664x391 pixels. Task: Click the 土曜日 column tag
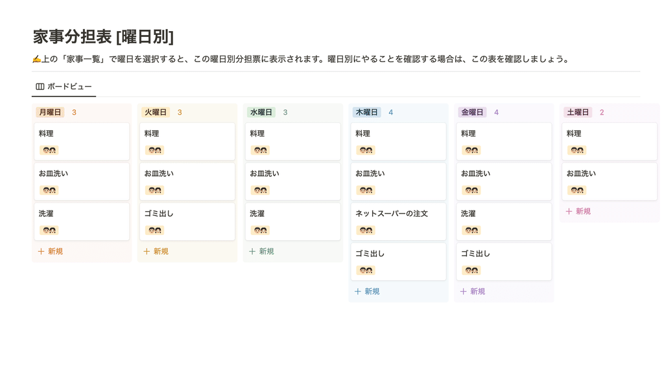click(578, 113)
